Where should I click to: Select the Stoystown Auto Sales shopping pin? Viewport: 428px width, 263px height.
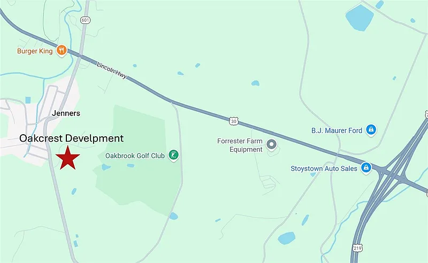[x=366, y=167]
